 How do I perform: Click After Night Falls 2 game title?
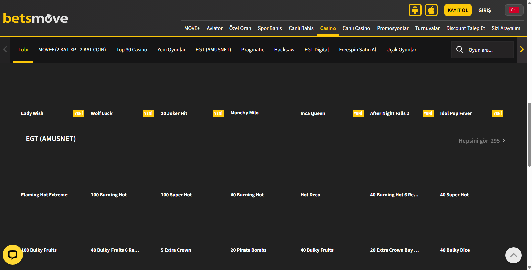(390, 113)
